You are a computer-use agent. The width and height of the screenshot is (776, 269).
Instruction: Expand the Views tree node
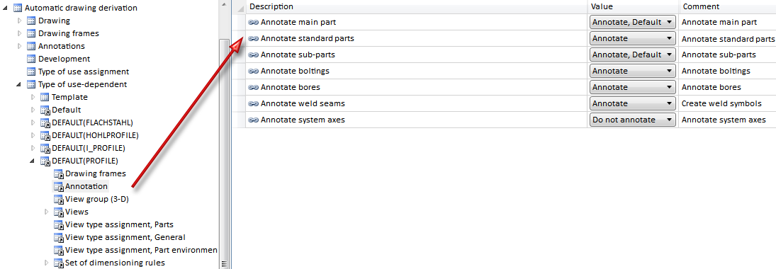click(47, 212)
